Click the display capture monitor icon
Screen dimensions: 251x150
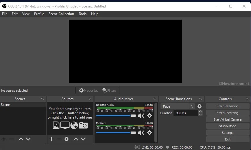(65, 125)
